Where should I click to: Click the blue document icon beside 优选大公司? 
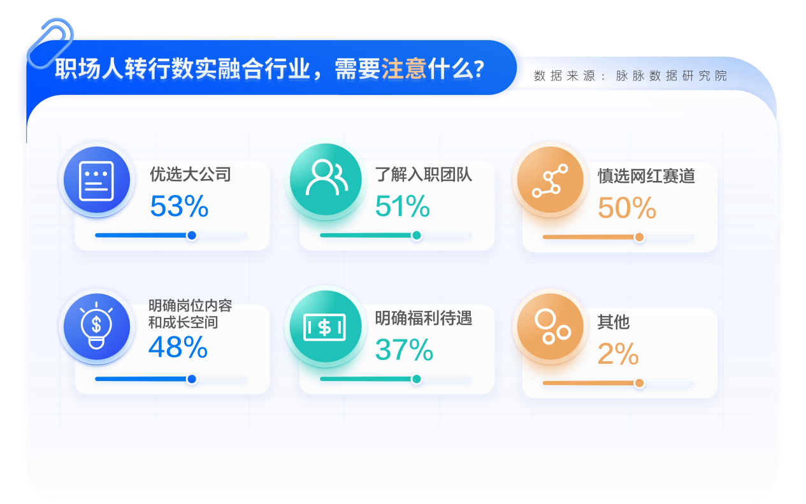[96, 181]
